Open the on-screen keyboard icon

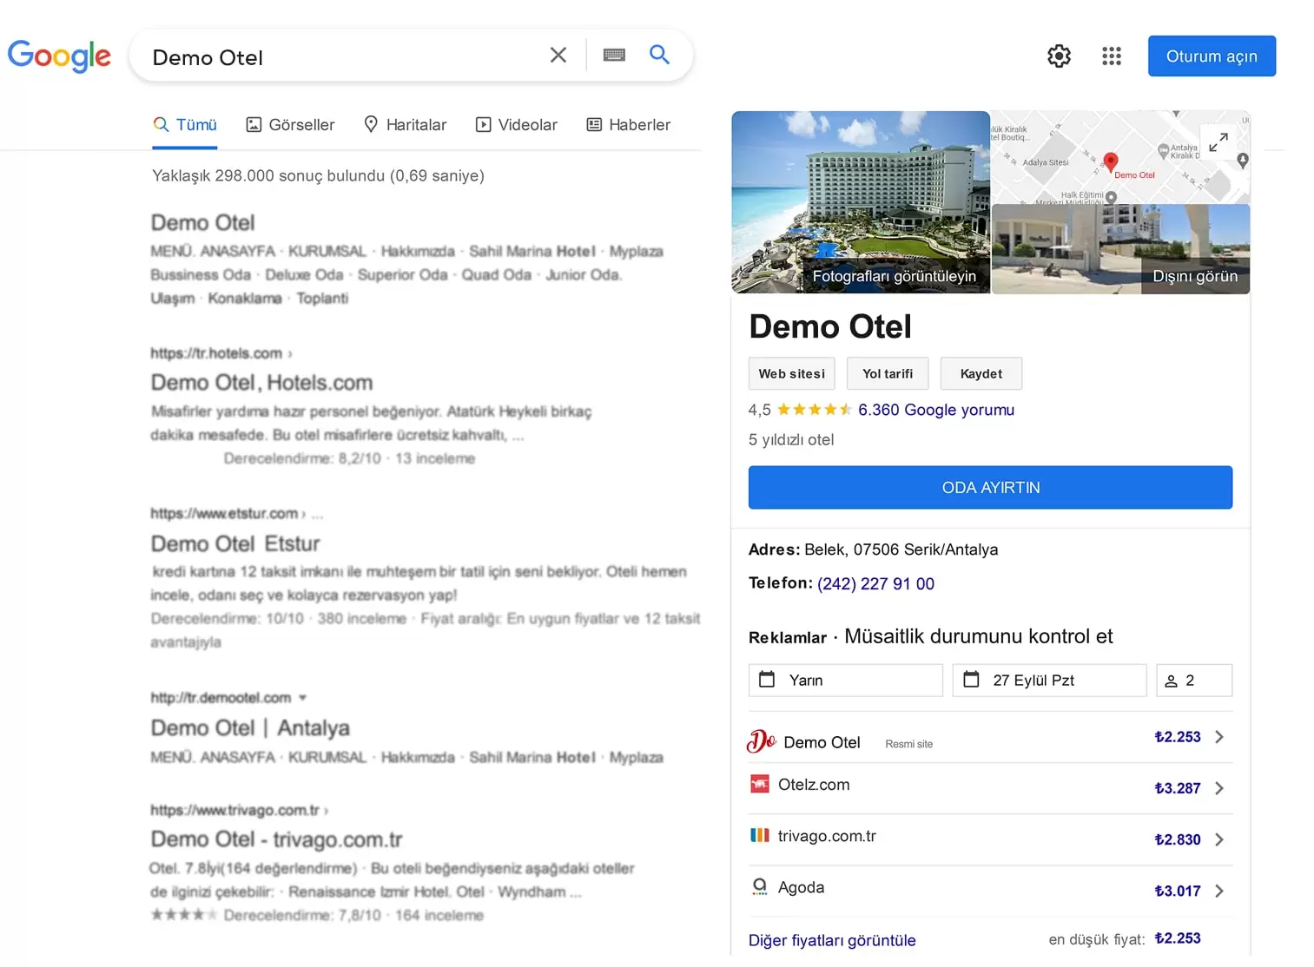(614, 55)
